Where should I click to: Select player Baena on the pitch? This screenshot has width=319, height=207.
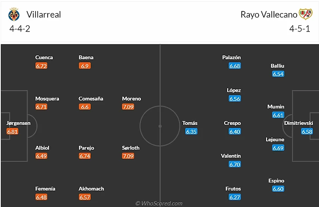pos(86,57)
